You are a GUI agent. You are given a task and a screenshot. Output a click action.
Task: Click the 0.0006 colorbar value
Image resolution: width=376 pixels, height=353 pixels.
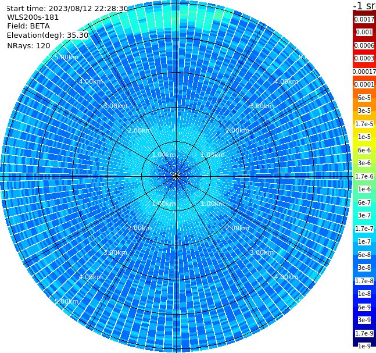click(364, 45)
